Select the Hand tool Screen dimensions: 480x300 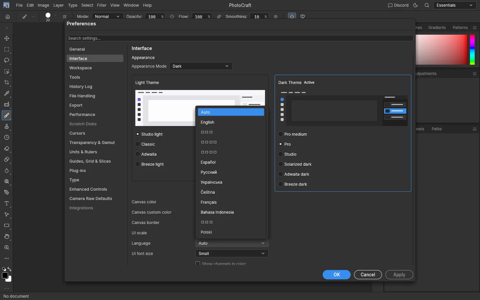7,236
